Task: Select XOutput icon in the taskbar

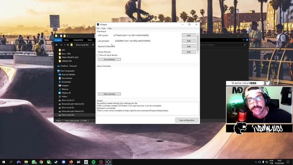Action: pyautogui.click(x=109, y=162)
